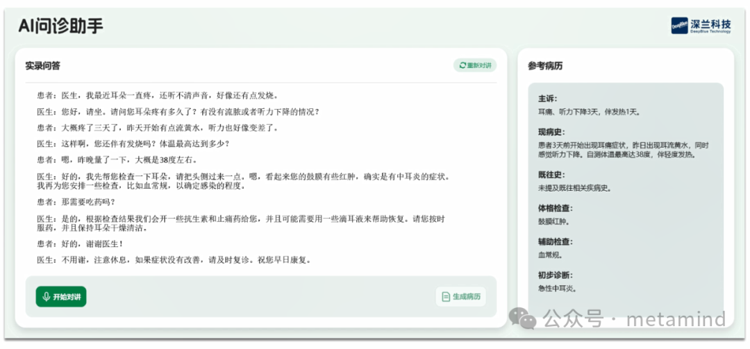This screenshot has height=349, width=750.
Task: Select the 参考病历 panel heading
Action: tap(545, 66)
